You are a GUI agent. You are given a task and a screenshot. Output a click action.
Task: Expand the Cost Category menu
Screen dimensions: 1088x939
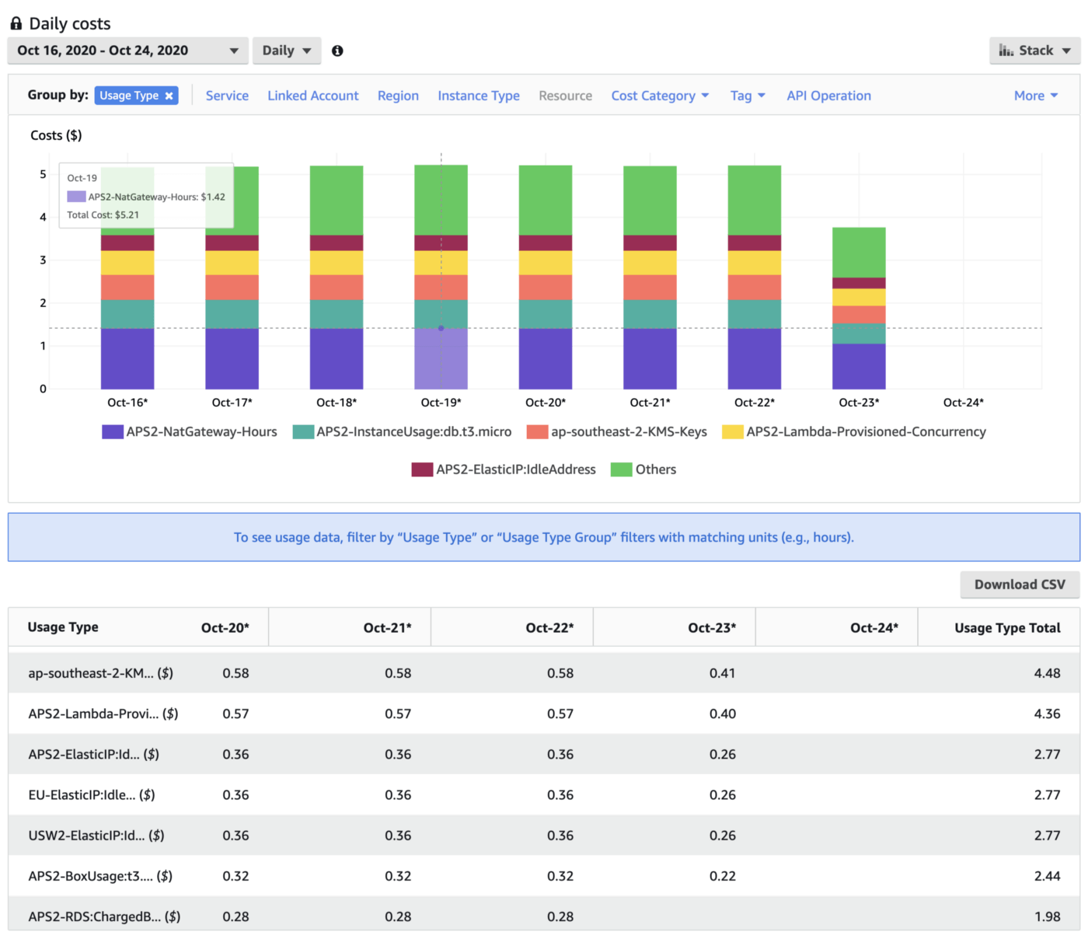[x=660, y=96]
